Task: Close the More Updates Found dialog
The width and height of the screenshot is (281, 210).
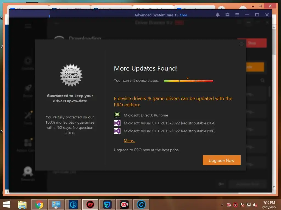Action: [x=241, y=44]
